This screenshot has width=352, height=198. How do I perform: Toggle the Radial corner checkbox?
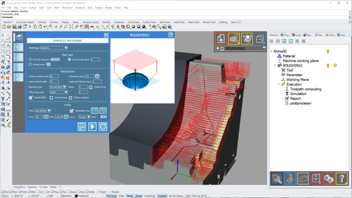point(90,87)
